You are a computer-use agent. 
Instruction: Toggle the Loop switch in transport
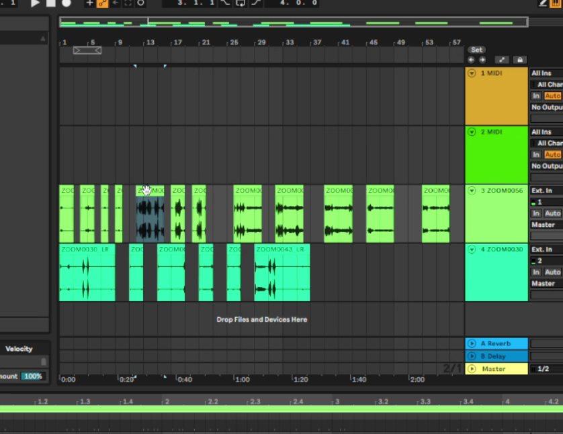click(240, 3)
